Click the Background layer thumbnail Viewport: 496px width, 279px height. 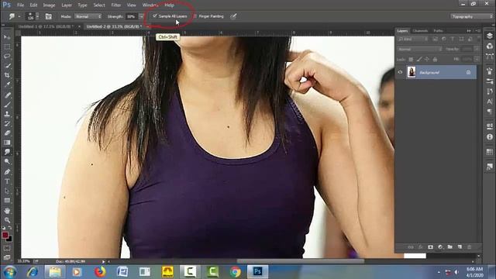pos(412,72)
